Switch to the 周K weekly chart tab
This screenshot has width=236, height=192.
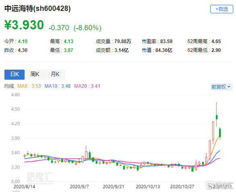coord(35,74)
